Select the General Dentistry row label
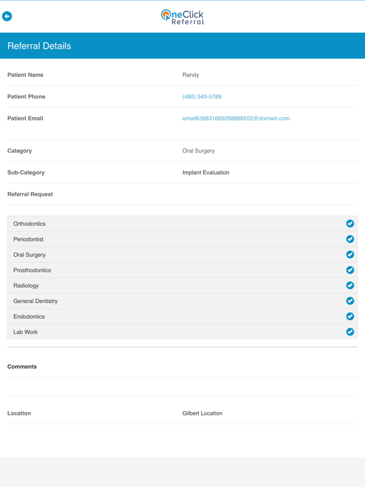This screenshot has width=365, height=487. 35,301
